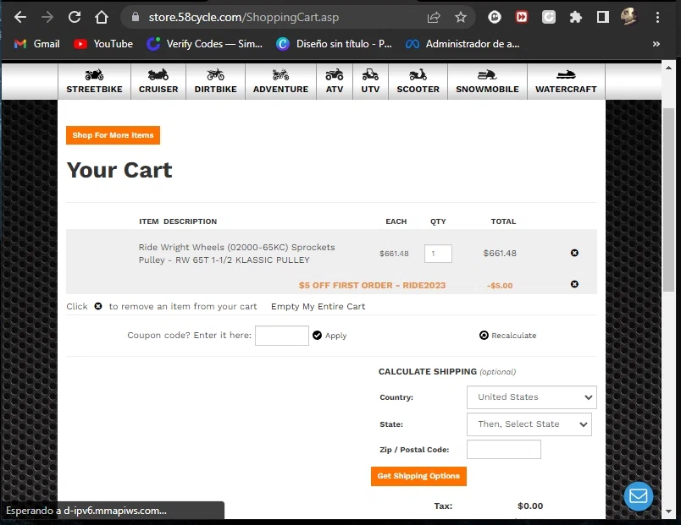Remove the Ride Wright pulley from cart
This screenshot has height=525, width=681.
(574, 253)
